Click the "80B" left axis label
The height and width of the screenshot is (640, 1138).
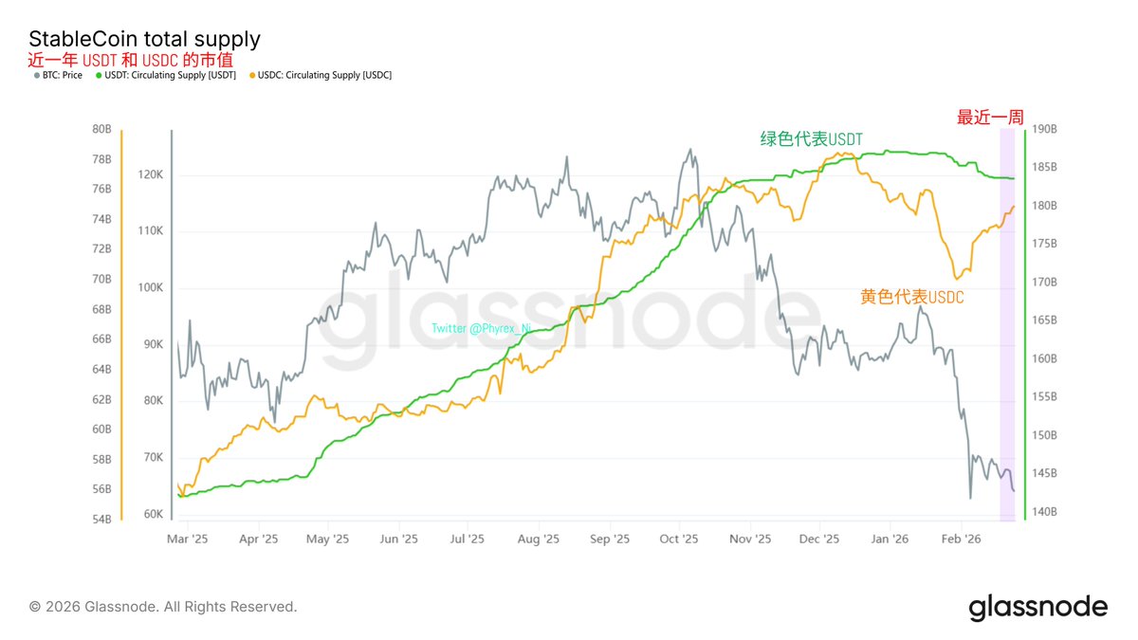click(x=101, y=129)
